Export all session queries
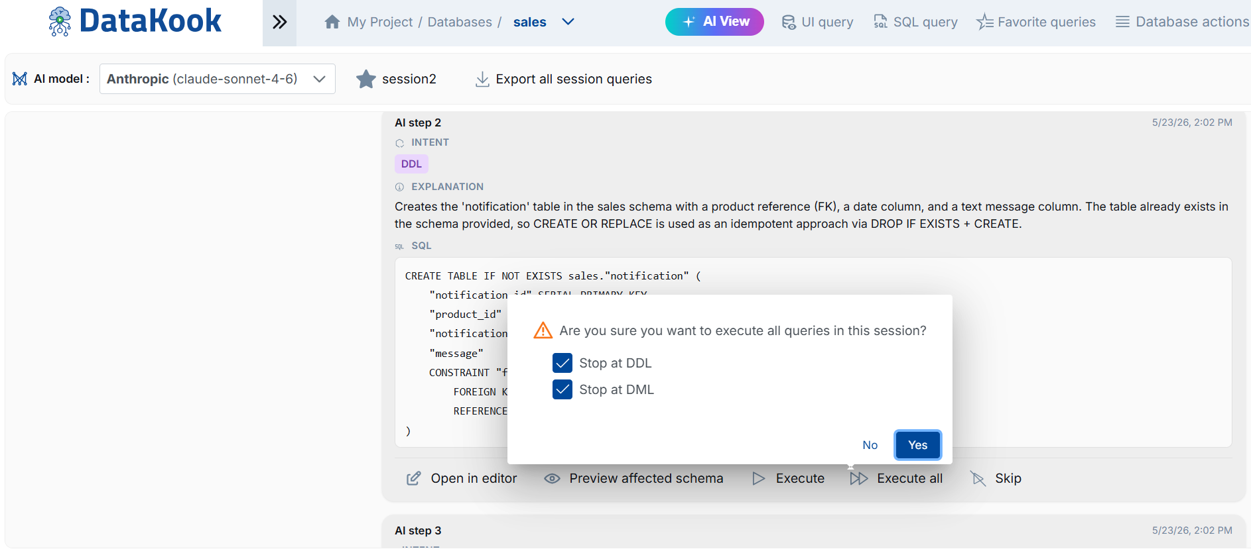 point(574,79)
